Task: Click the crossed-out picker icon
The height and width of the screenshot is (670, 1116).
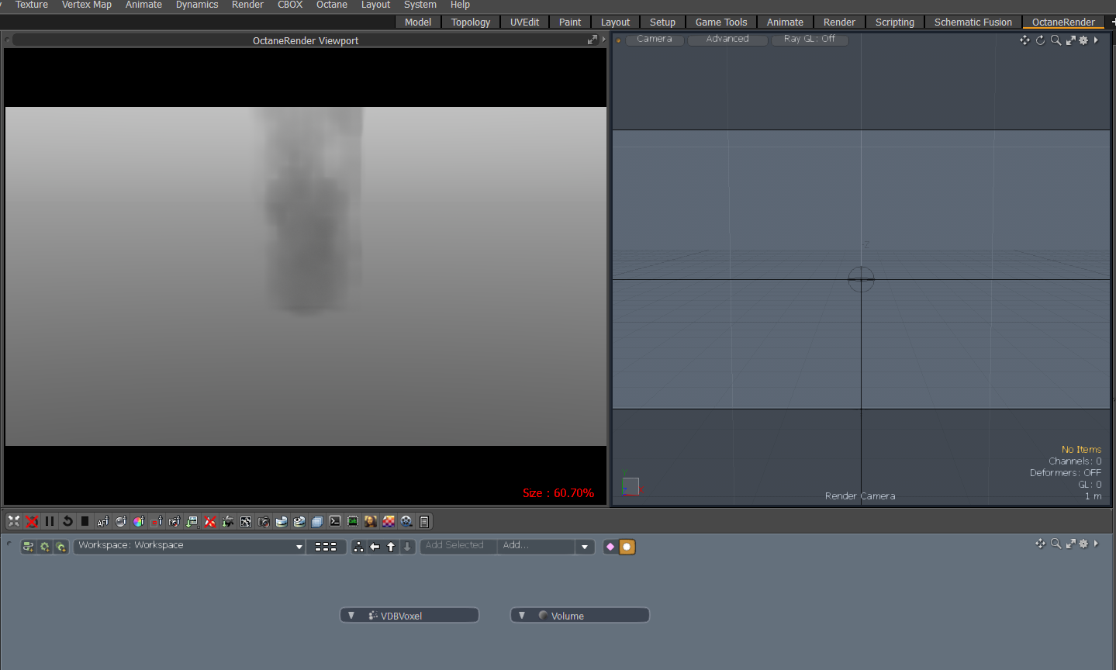Action: 210,522
